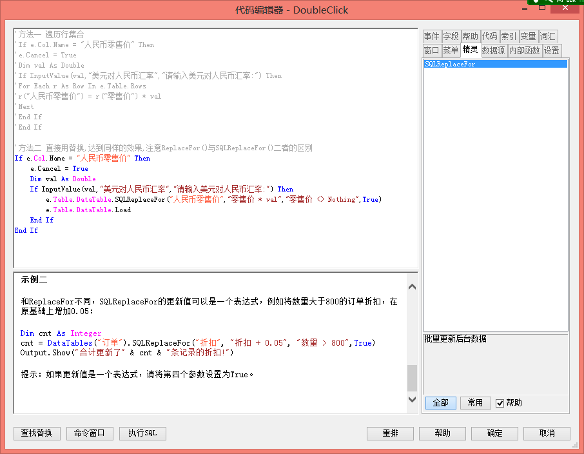Switch to the 代码 tab

point(489,37)
